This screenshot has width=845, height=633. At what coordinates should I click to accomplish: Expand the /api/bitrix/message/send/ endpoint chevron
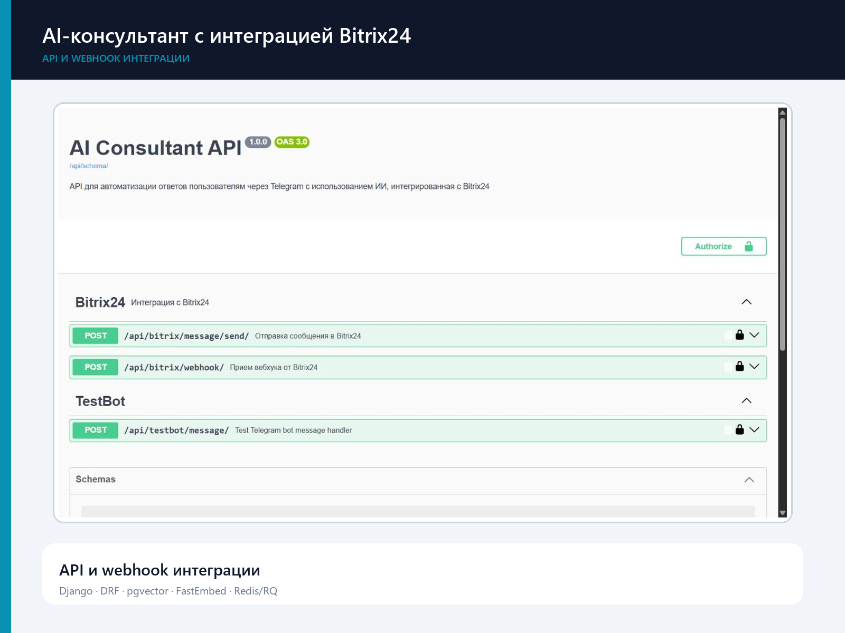[x=754, y=335]
